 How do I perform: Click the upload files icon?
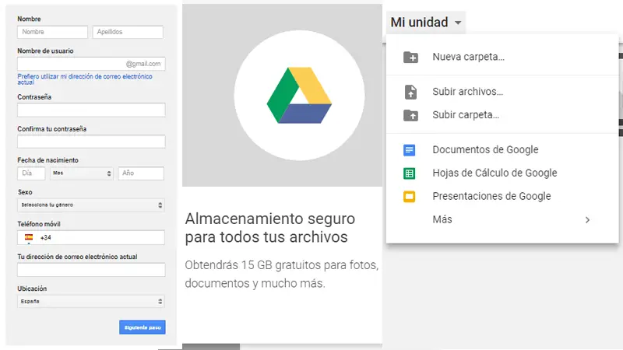point(410,92)
